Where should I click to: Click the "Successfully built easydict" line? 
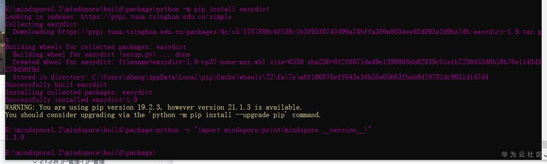[x=56, y=85]
